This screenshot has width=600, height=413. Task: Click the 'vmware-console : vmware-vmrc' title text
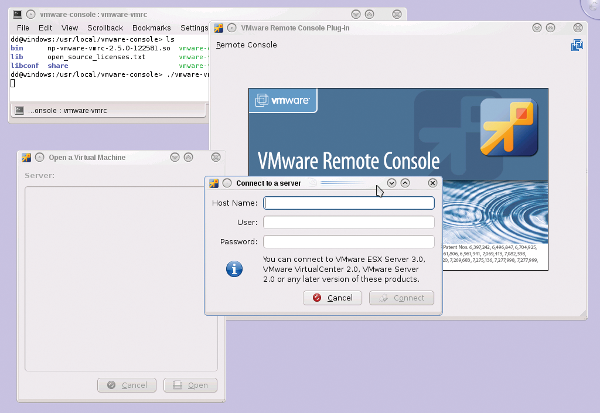94,15
